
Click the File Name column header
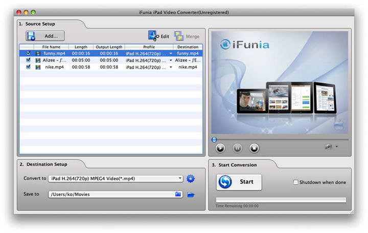(51, 47)
